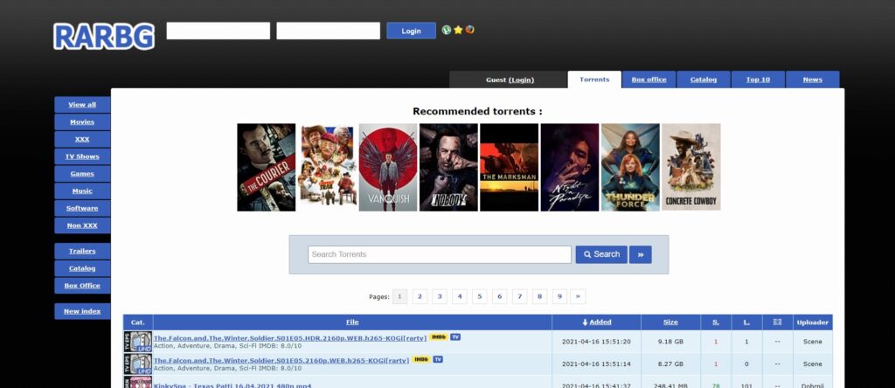The width and height of the screenshot is (895, 388).
Task: Click TV badge on the non-HDR Falcon torrent
Action: click(x=438, y=359)
